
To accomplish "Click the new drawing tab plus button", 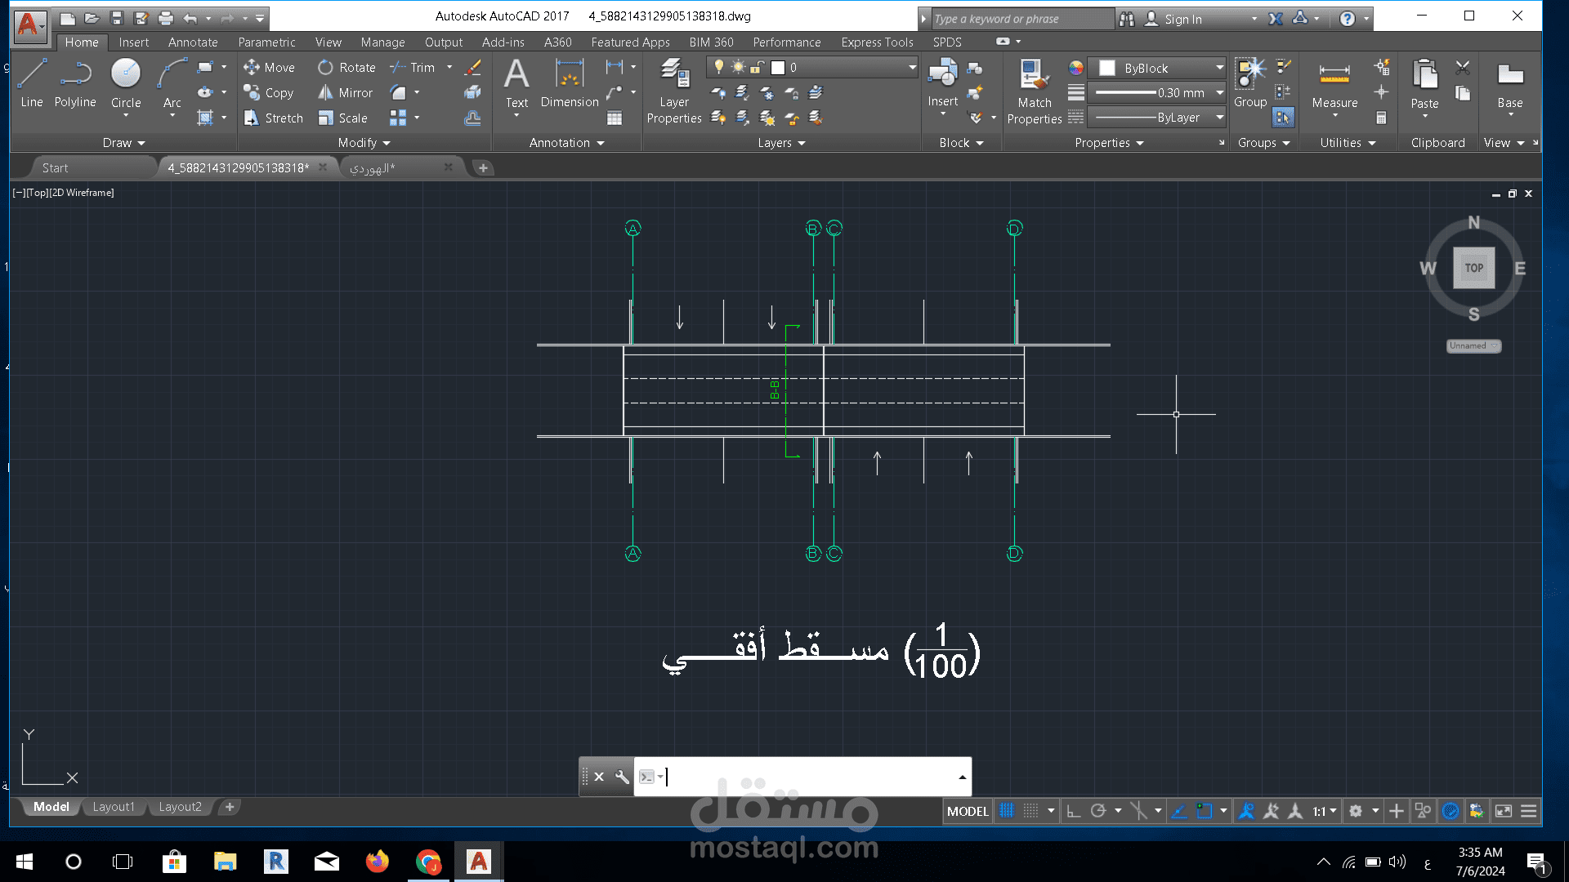I will (483, 168).
